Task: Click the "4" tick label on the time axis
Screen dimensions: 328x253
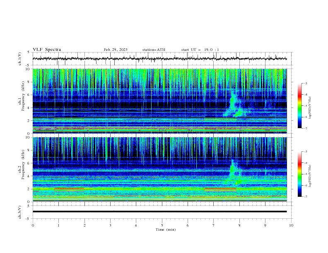Action: [x=136, y=225]
